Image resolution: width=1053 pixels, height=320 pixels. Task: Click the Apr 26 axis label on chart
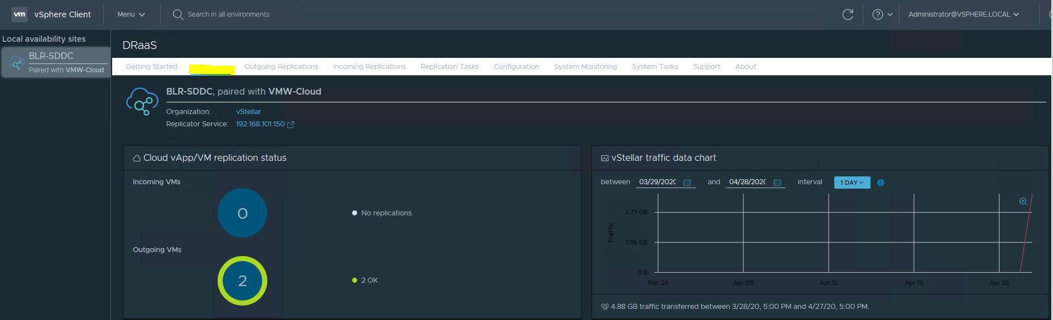[999, 283]
